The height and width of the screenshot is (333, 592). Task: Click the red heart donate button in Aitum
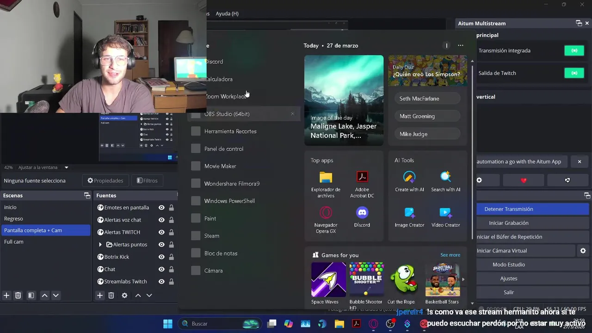click(524, 180)
